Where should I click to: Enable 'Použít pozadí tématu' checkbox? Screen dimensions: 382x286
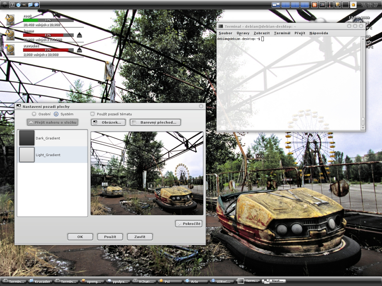point(93,114)
